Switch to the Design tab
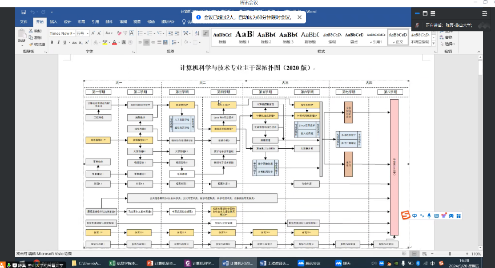495x268 pixels. coord(67,22)
